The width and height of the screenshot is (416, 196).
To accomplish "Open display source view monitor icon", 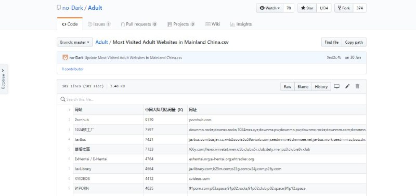I will [336, 86].
